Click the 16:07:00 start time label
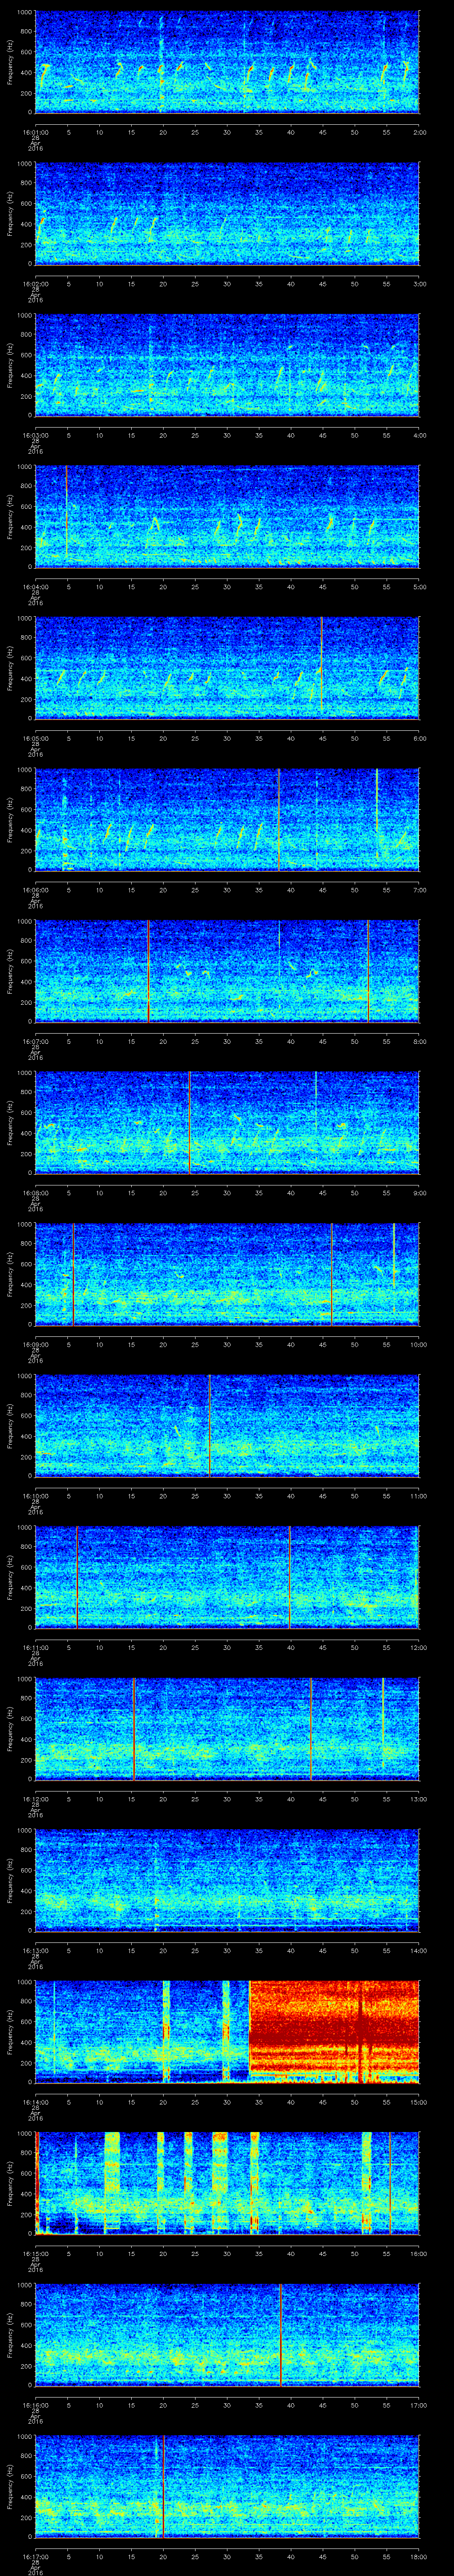The width and height of the screenshot is (454, 2576). (35, 1041)
